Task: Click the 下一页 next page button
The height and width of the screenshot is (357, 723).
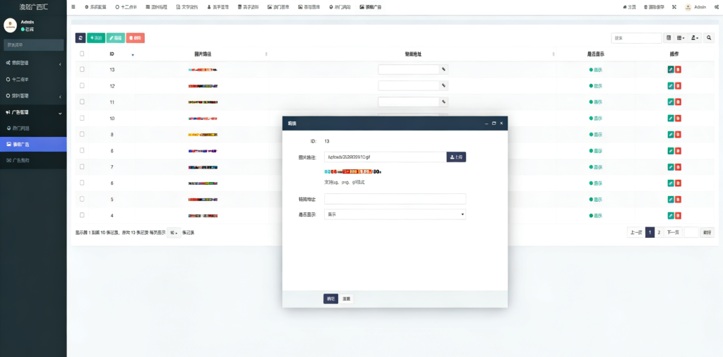Action: click(x=673, y=233)
